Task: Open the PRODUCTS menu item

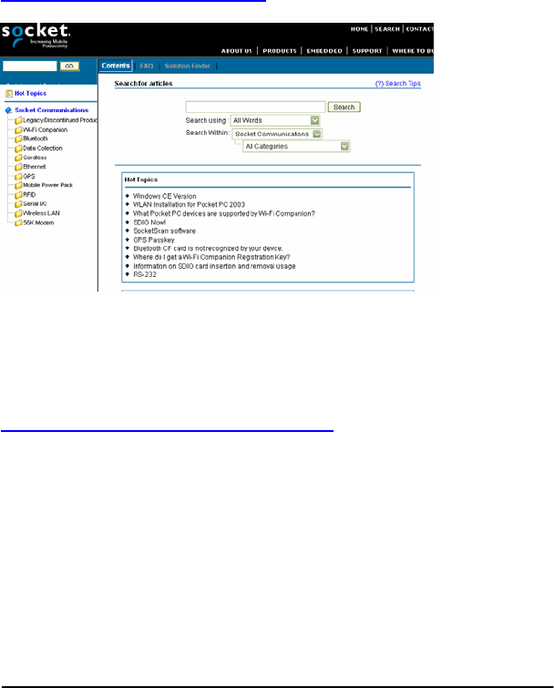Action: (280, 51)
